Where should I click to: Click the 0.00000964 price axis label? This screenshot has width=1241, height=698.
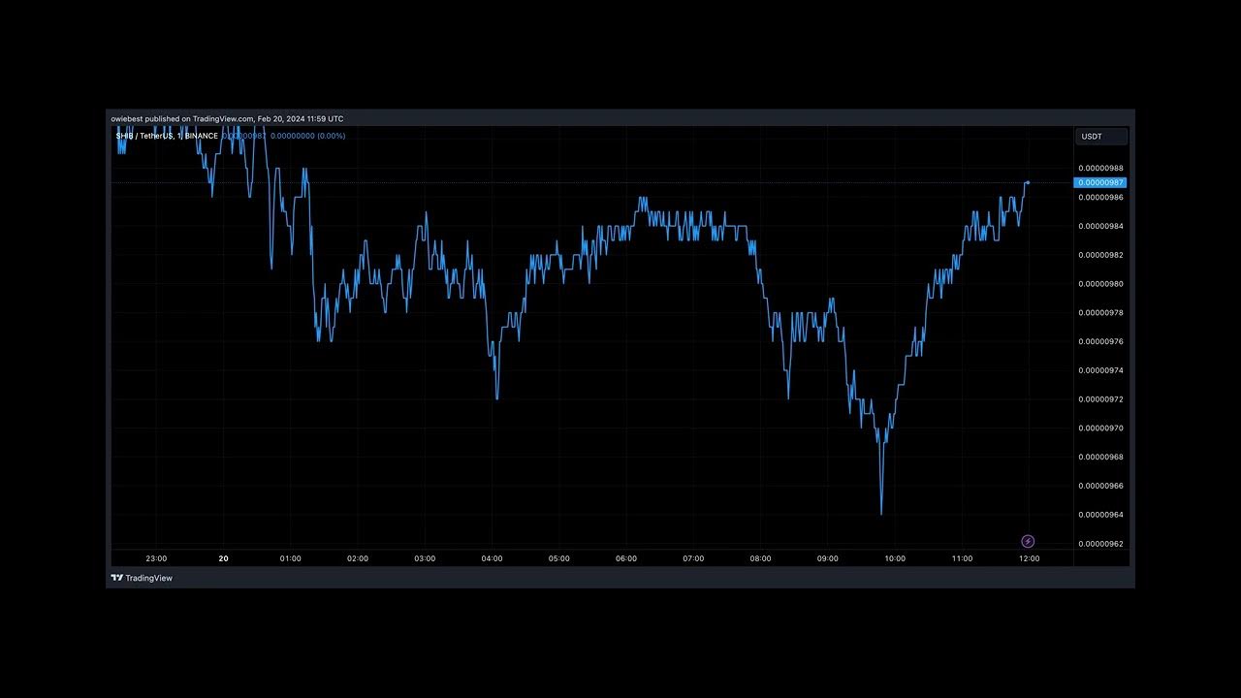coord(1100,514)
